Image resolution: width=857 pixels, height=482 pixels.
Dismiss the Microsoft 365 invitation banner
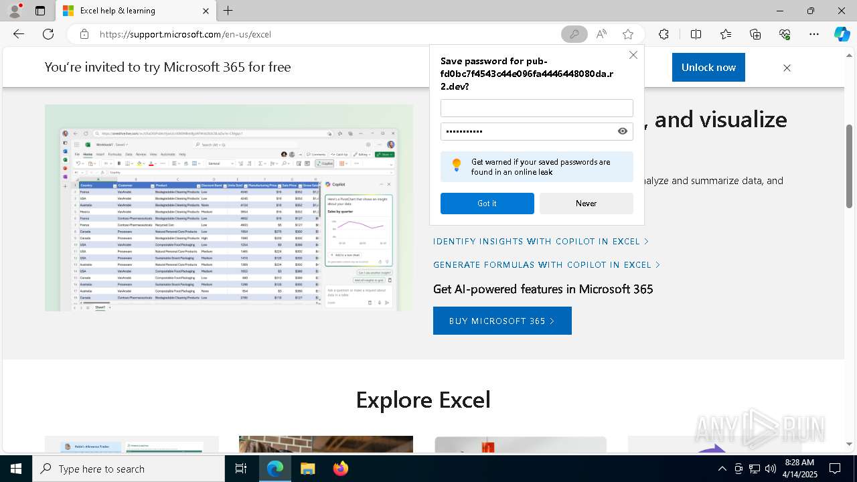(787, 68)
